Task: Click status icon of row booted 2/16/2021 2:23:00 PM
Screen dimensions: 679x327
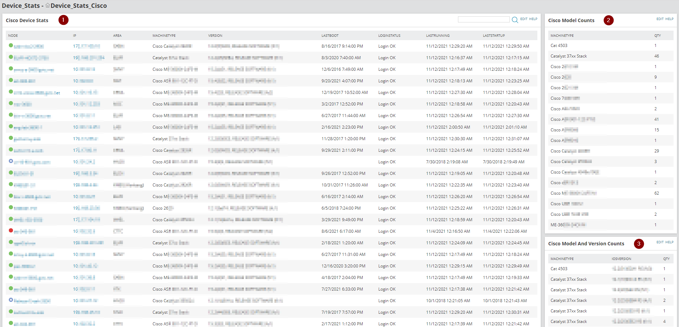Action: [11, 126]
